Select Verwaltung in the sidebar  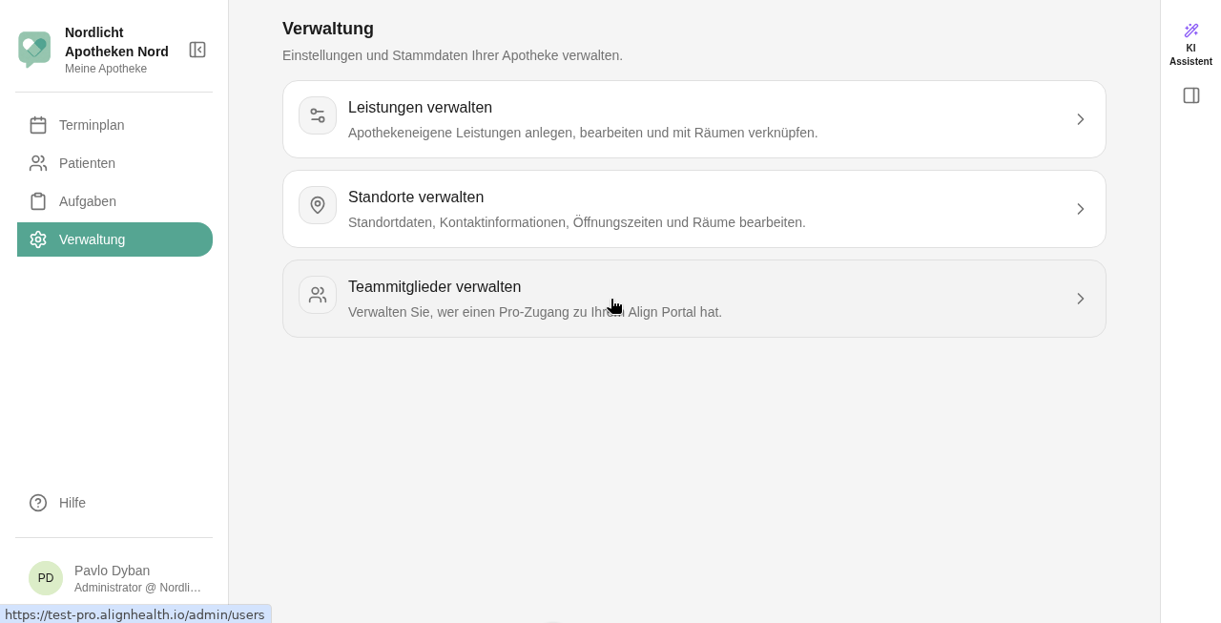(x=114, y=239)
